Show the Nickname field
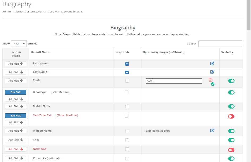Viewport: 251px width, 162px height. coord(231,150)
